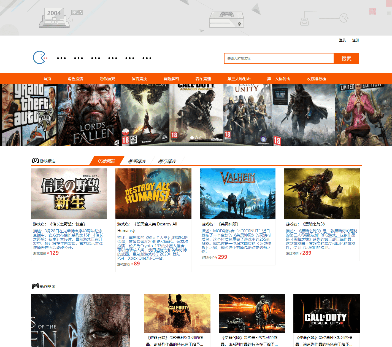
Task: Click the 游戏精选 section heading
Action: click(48, 161)
